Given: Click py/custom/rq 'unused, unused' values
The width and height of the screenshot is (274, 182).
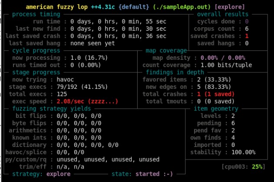Looking at the screenshot, I should pyautogui.click(x=108, y=159).
